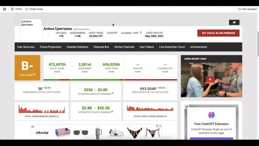Click the 606,025th video views rank

tap(111, 64)
